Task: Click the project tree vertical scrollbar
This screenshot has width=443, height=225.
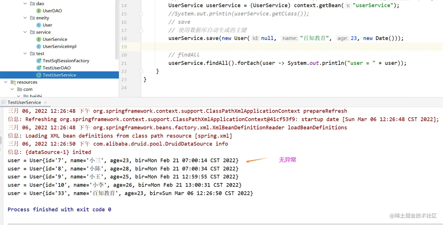Action: click(117, 29)
